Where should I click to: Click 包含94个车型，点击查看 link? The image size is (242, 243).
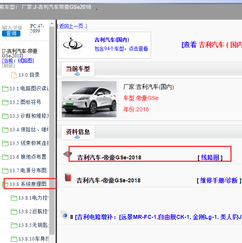(x=121, y=49)
